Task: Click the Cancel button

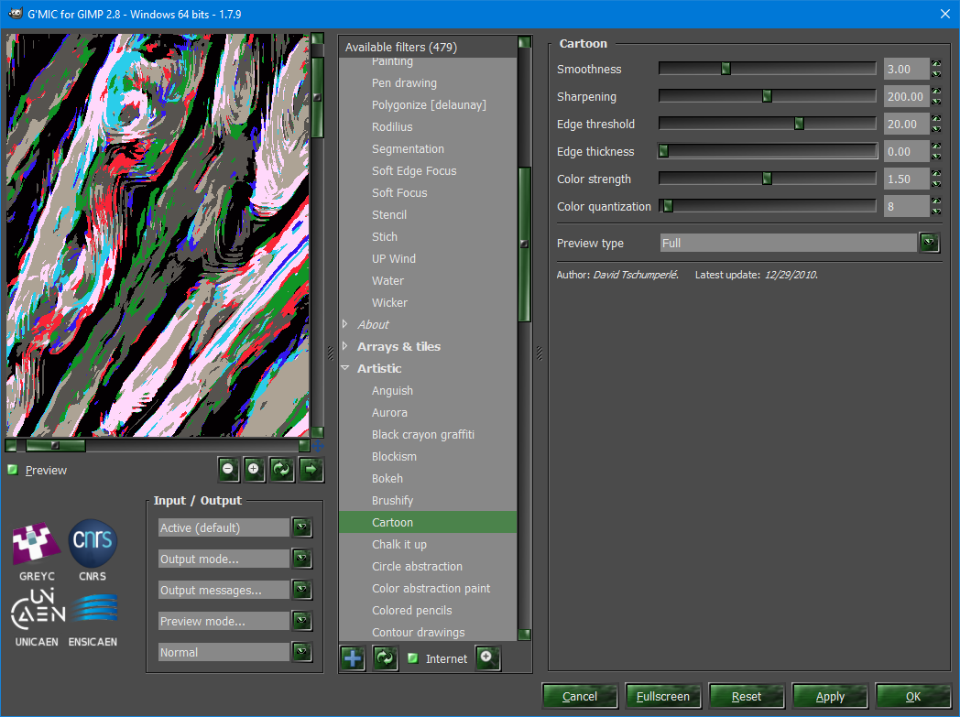Action: pos(579,696)
